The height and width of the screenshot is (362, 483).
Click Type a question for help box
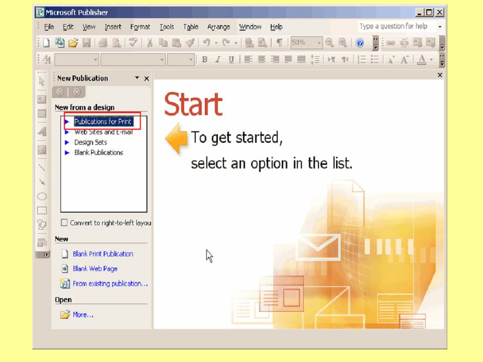coord(397,27)
